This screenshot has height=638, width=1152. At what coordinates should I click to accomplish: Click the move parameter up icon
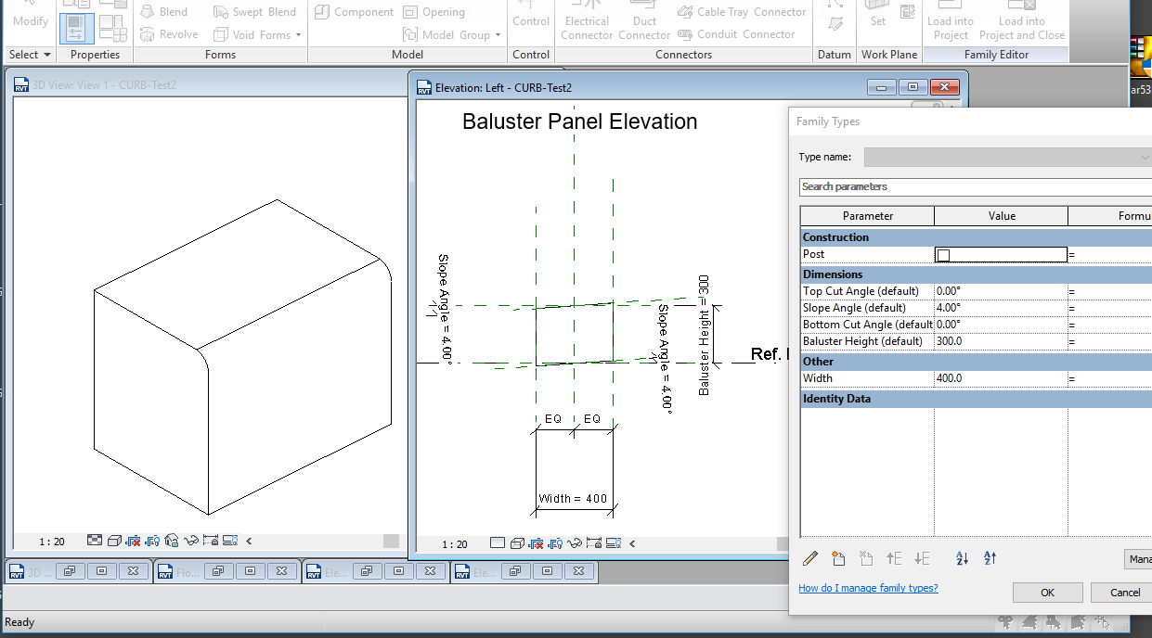click(x=894, y=558)
